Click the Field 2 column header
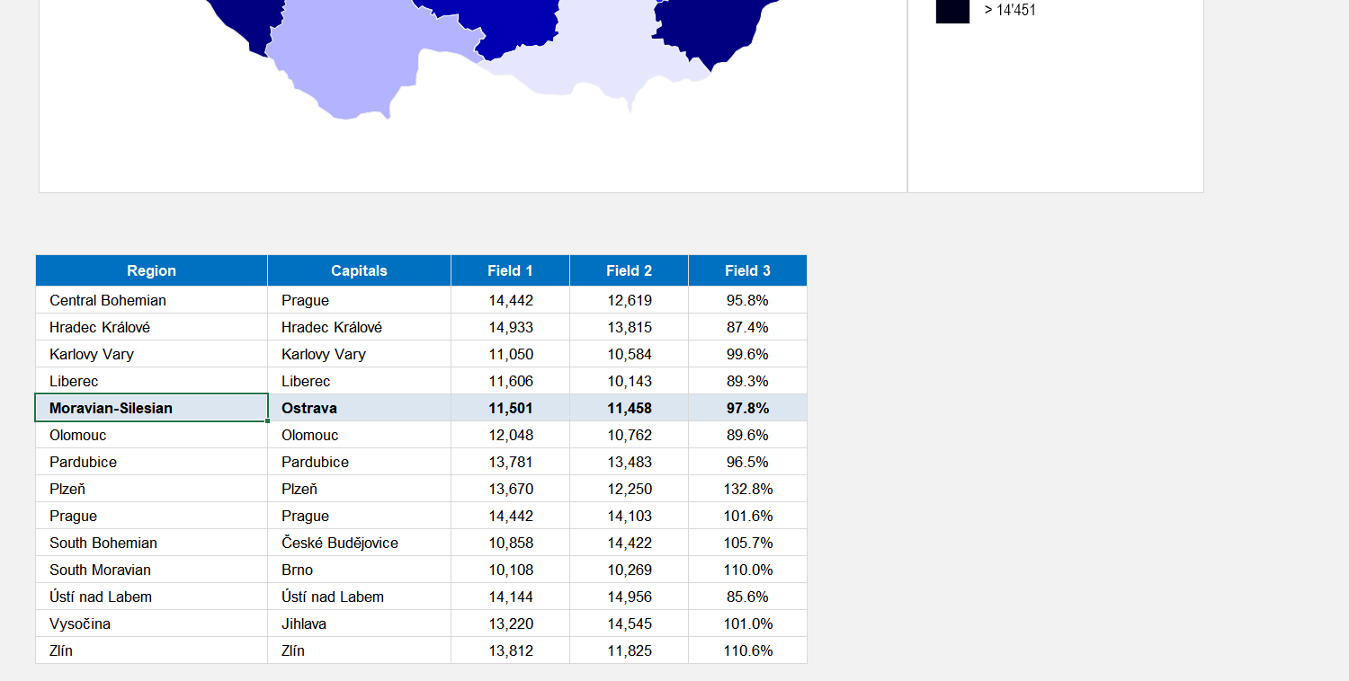 point(628,270)
